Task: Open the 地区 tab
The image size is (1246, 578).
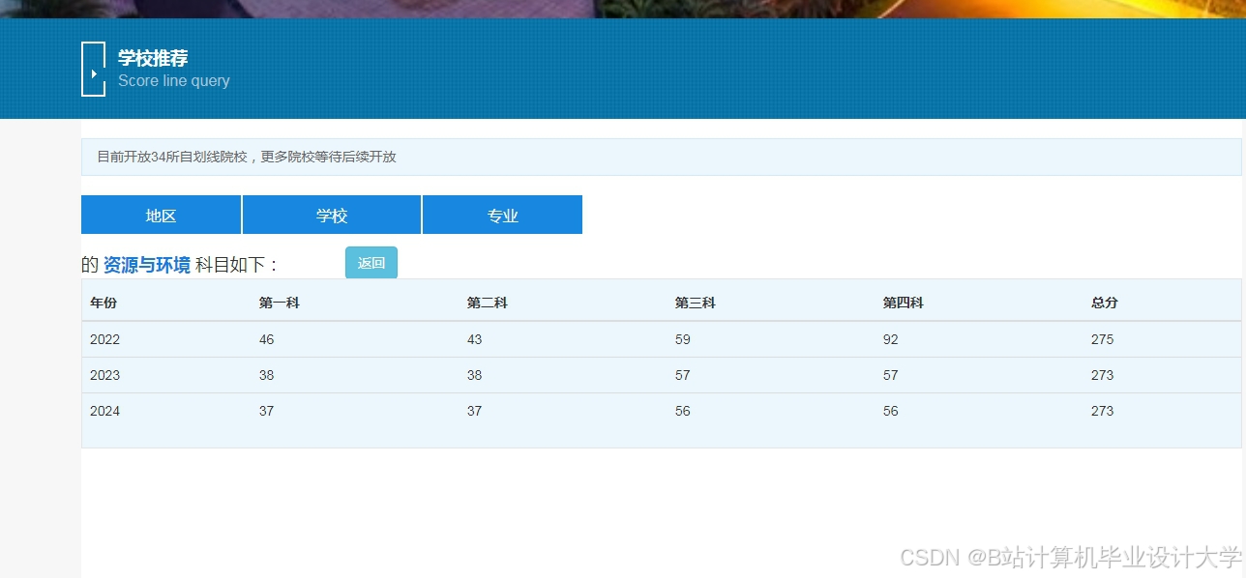Action: click(x=161, y=215)
